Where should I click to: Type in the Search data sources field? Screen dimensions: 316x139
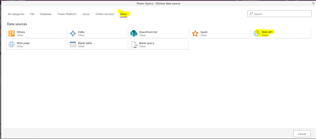click(282, 14)
